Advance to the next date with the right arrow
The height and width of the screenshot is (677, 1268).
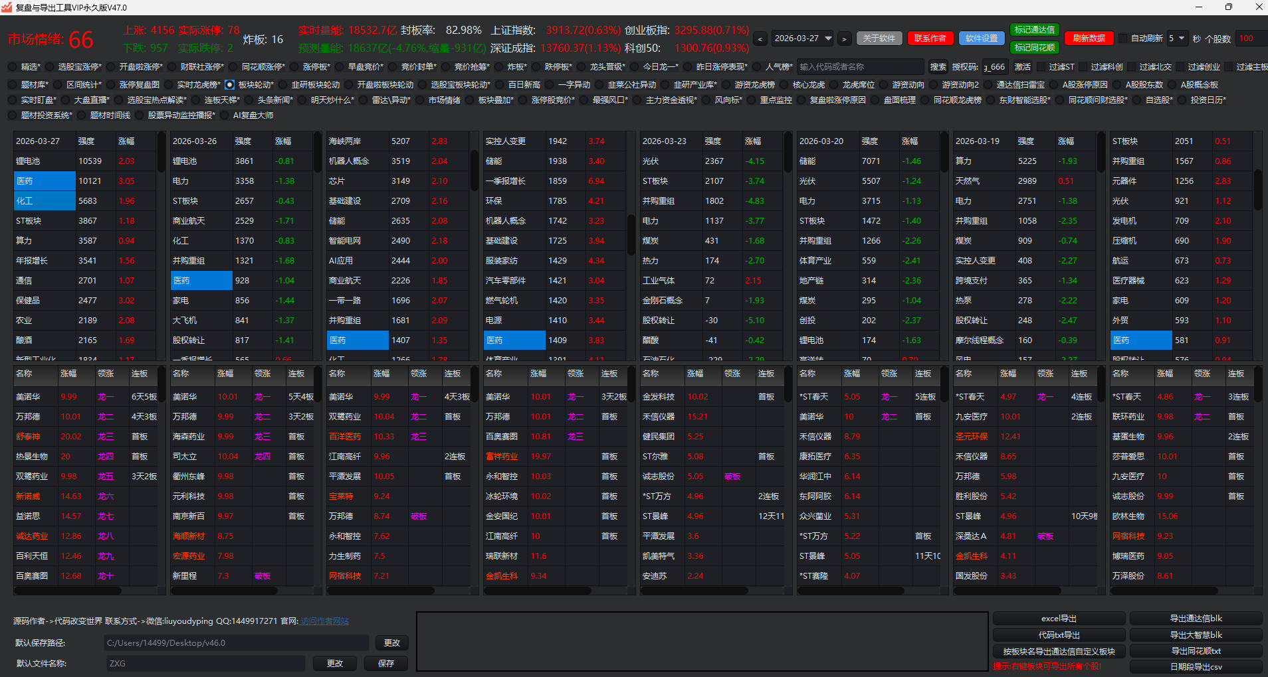pos(844,39)
